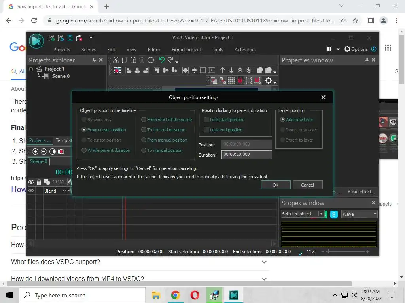Click the blue B channel button in Scopes
Image resolution: width=405 pixels, height=303 pixels.
(334, 214)
